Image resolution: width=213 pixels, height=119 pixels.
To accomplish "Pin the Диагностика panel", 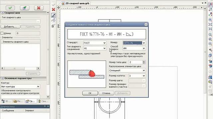I will [45, 106].
